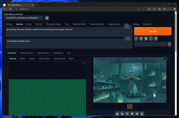
Task: Click the save zip archive icon
Action: (127, 114)
